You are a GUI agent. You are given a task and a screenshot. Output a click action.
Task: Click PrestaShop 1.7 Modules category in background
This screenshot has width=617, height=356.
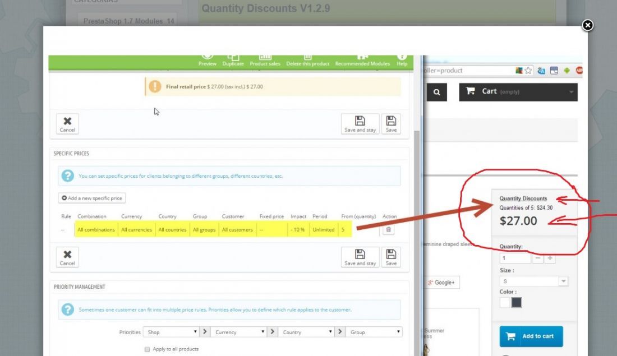point(128,21)
